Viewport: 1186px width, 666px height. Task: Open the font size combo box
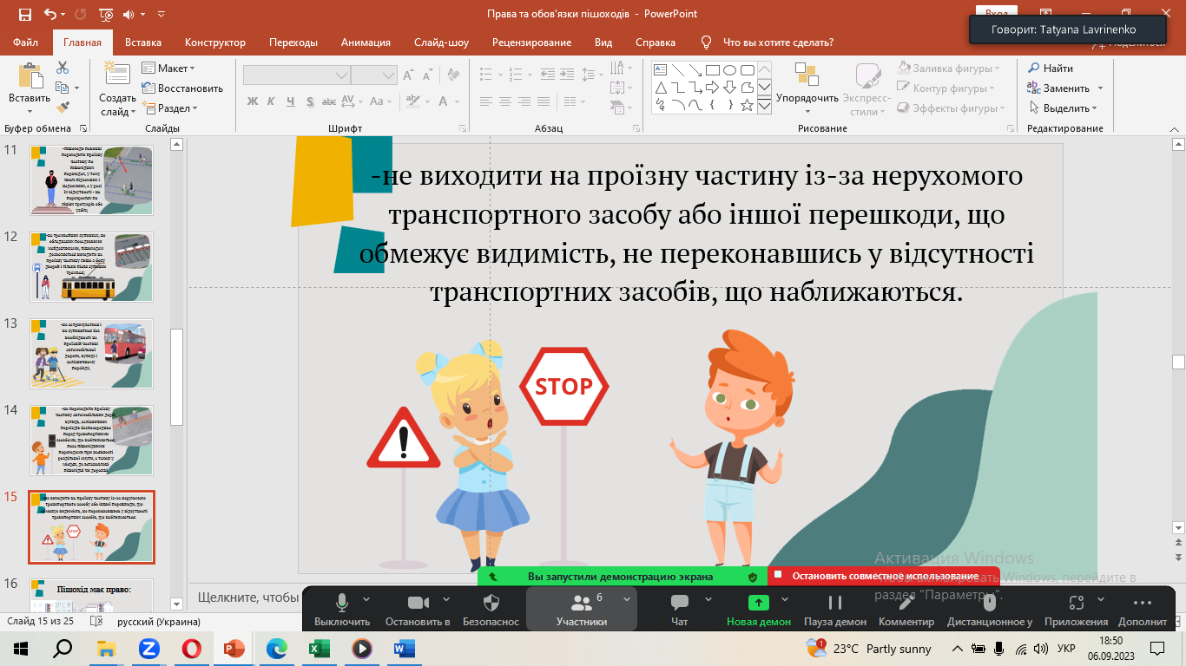pos(374,75)
